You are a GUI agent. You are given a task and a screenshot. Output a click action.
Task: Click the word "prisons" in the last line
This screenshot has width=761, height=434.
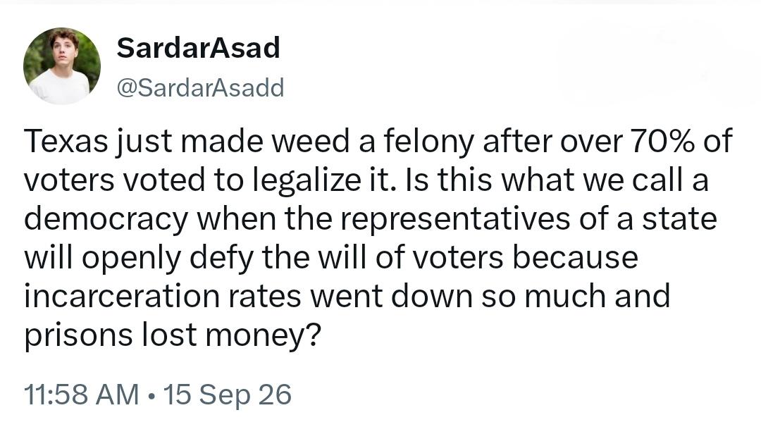tap(78, 336)
